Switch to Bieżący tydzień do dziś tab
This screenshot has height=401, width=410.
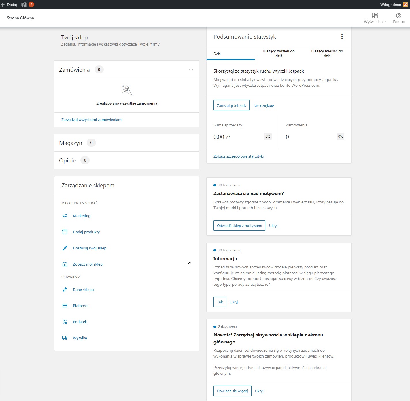279,54
